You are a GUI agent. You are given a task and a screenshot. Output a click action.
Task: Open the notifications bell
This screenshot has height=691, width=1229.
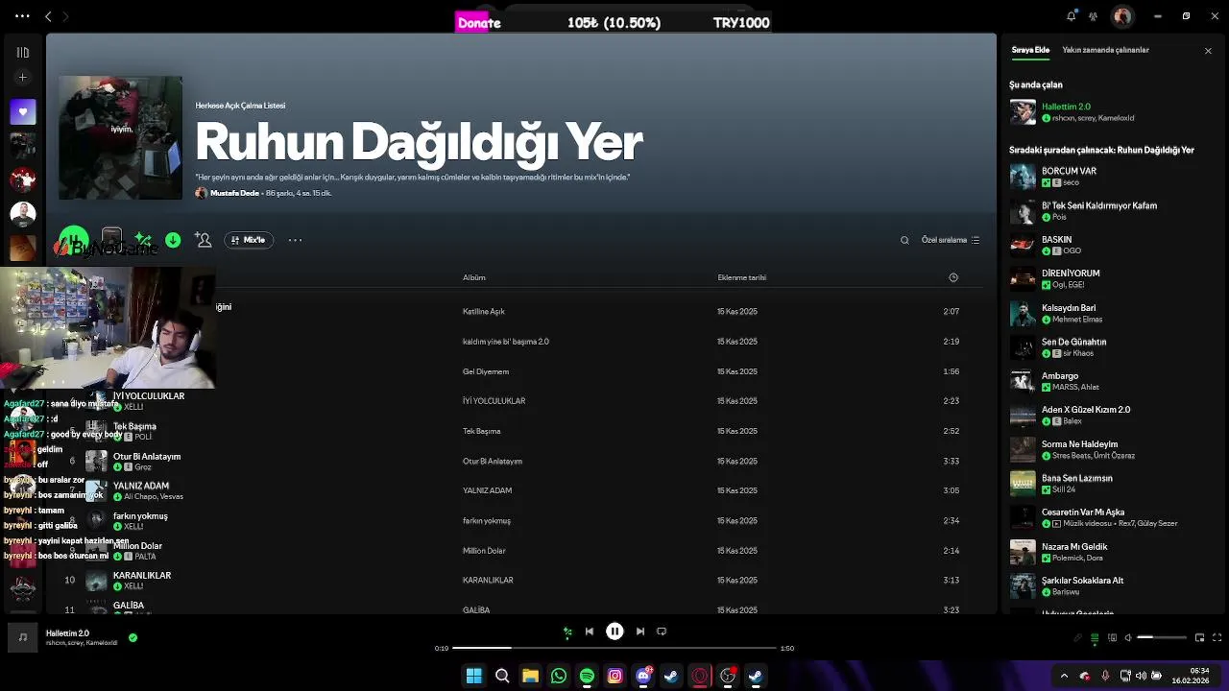coord(1071,15)
